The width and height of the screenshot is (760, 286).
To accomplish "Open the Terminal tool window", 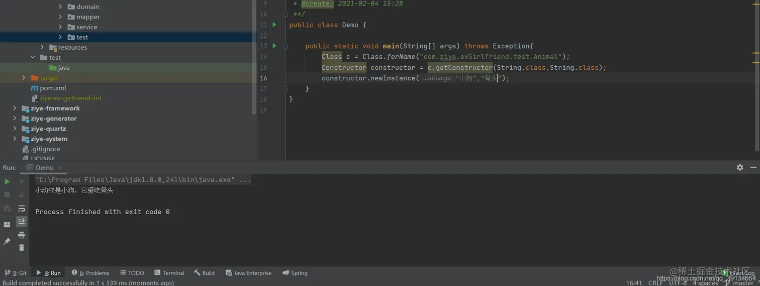I will pos(169,273).
